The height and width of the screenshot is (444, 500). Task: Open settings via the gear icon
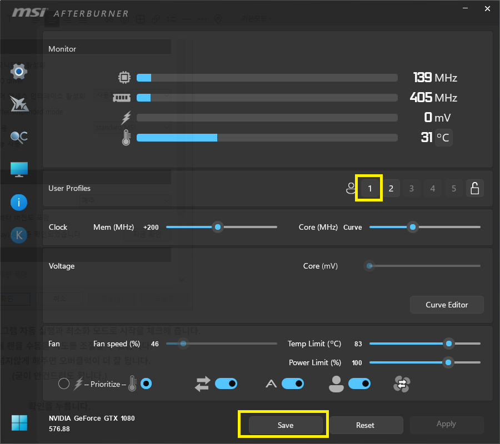(x=19, y=72)
